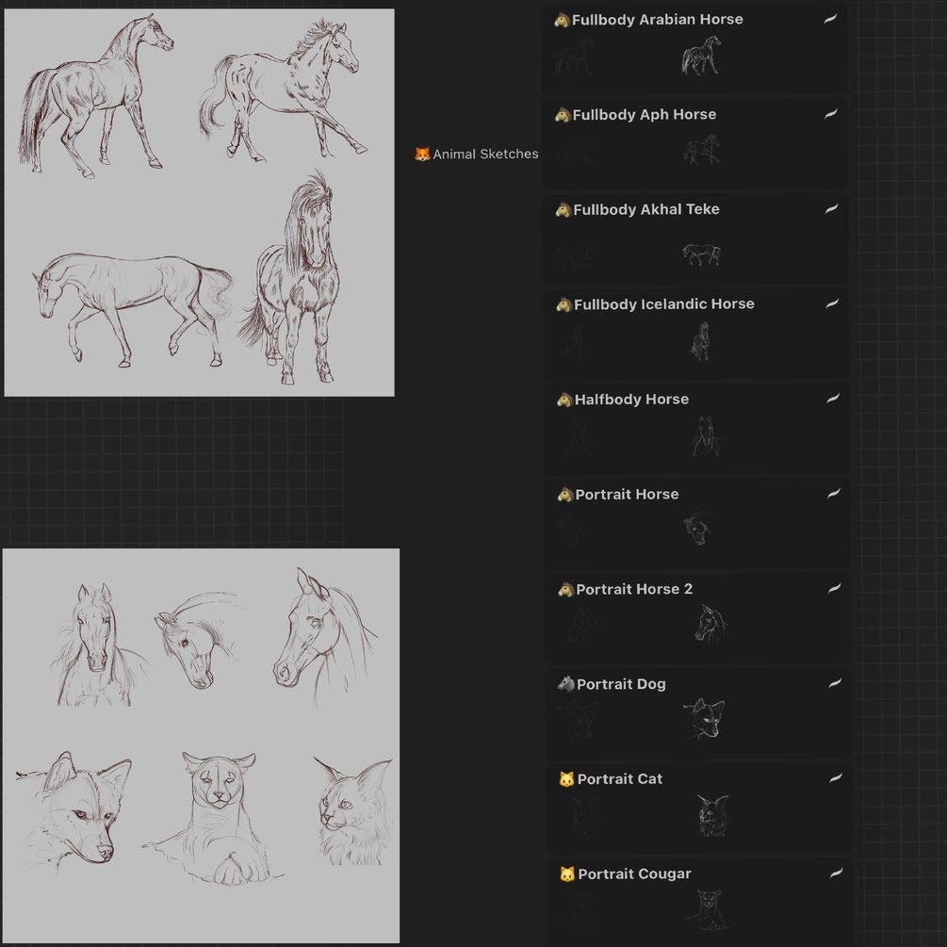
Task: Click Portrait Cougar stamp preview thumbnail
Action: (x=708, y=909)
